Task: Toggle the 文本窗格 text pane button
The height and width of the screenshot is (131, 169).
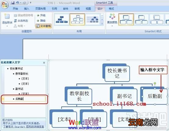Action: click(x=44, y=26)
